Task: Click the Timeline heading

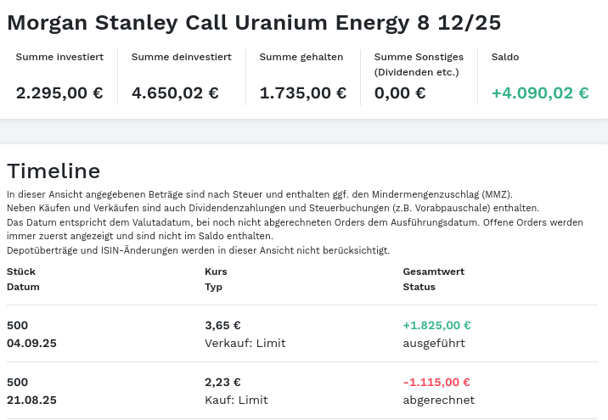Action: click(x=53, y=171)
